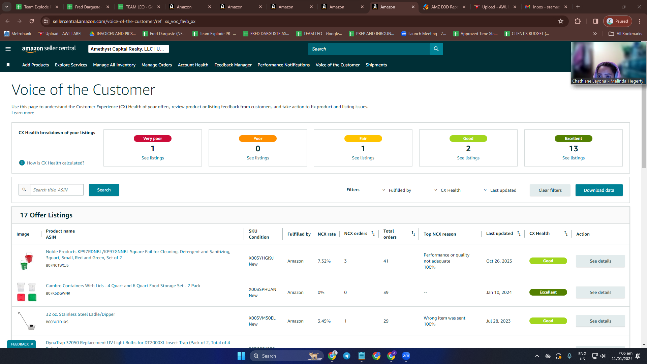Click the Windows taskbar Search box
Image resolution: width=647 pixels, height=364 pixels.
click(286, 356)
